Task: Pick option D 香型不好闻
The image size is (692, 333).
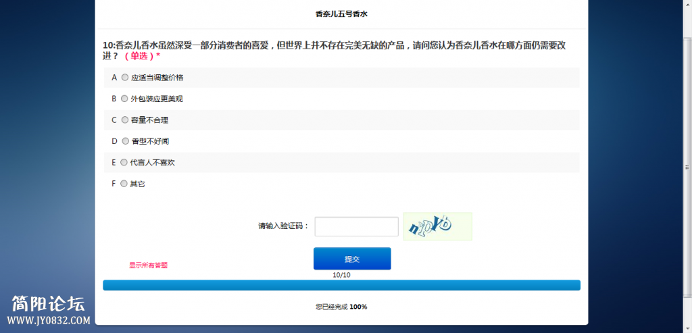Action: click(x=125, y=141)
